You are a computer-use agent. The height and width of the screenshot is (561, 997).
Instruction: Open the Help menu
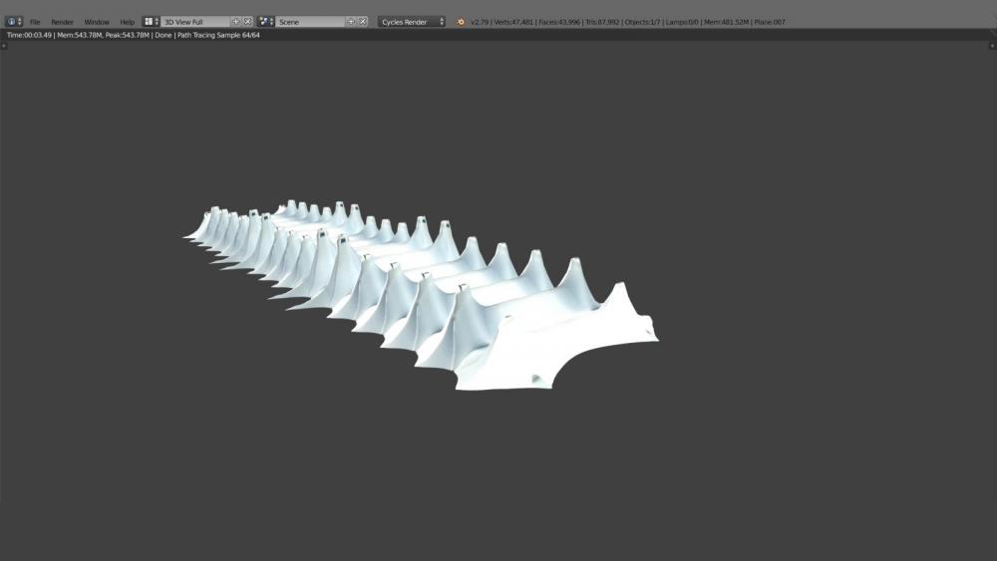coord(127,21)
